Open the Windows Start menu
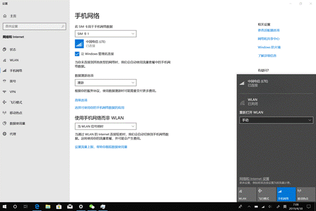Viewport: 316px width, 211px height. coord(5,206)
